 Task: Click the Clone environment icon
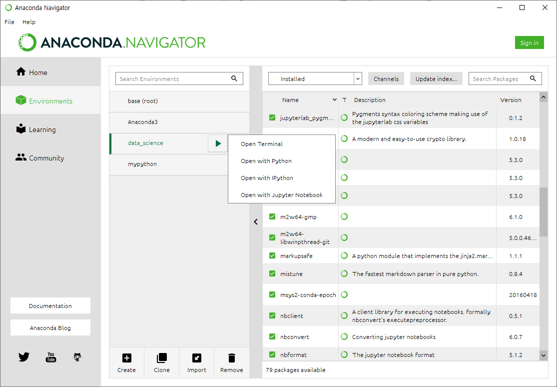(x=162, y=358)
